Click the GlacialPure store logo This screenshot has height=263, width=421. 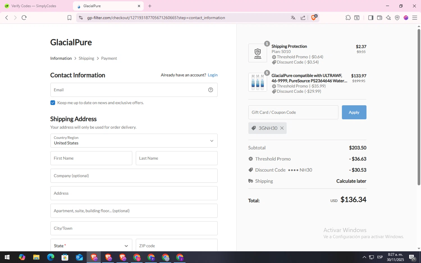(71, 42)
